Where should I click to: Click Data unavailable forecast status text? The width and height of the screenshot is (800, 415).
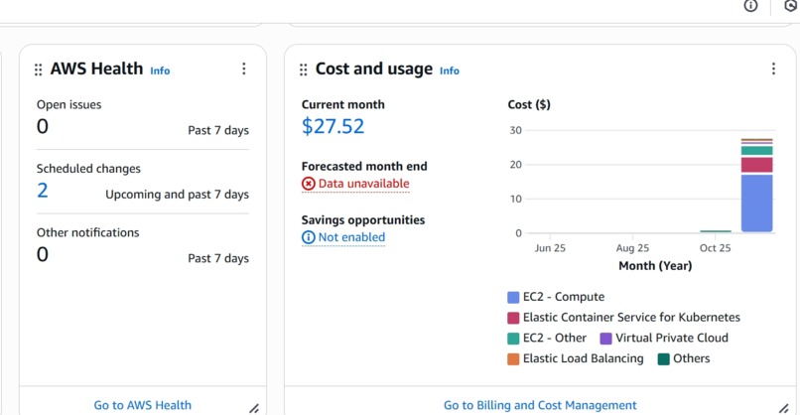(x=363, y=184)
